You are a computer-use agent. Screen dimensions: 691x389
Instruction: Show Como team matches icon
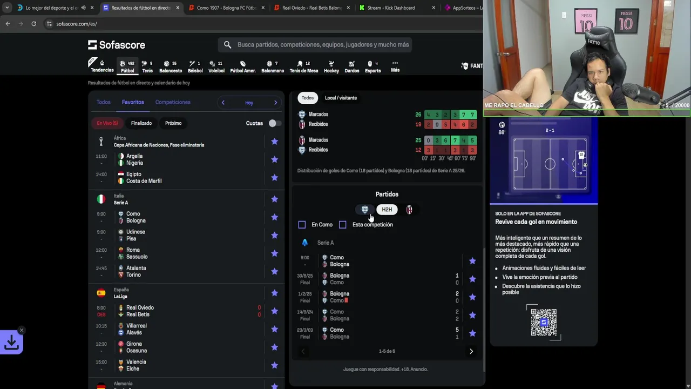click(x=365, y=210)
